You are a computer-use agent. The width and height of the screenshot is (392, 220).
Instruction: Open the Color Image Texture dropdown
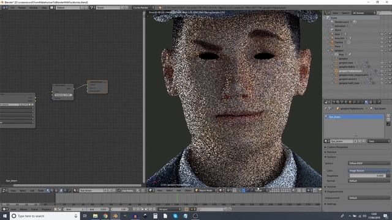pyautogui.click(x=369, y=170)
